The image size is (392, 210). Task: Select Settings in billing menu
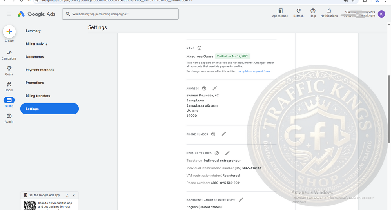pyautogui.click(x=49, y=109)
